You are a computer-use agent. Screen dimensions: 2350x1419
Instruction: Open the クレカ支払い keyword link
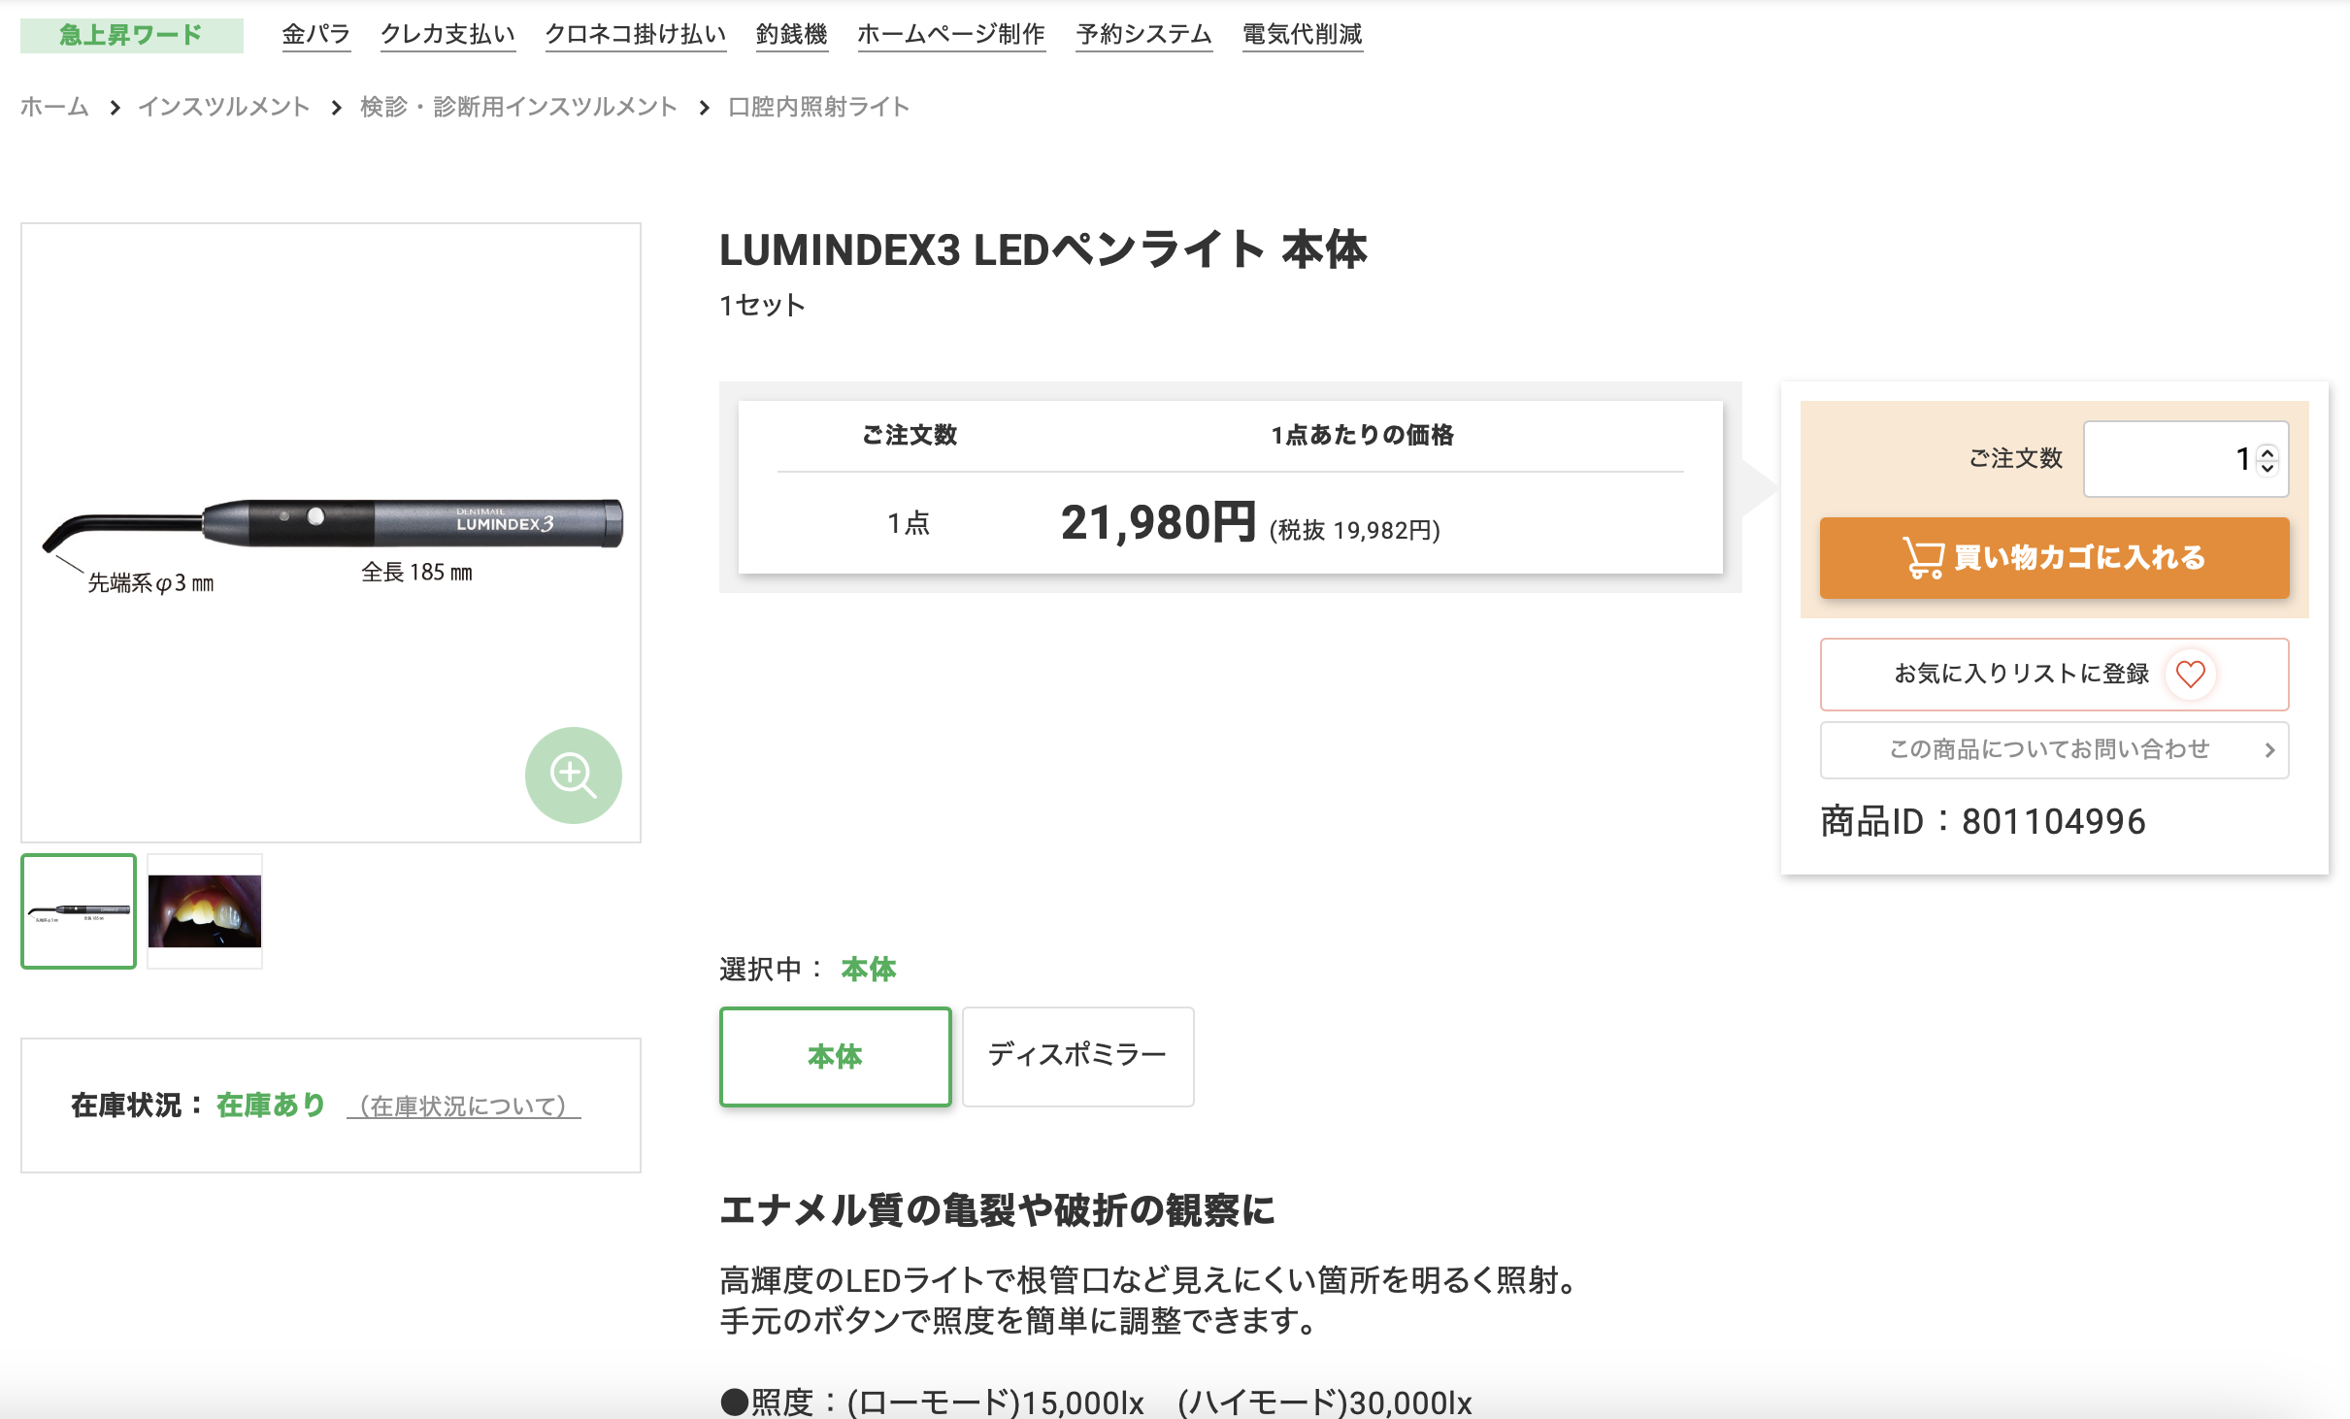(x=447, y=35)
